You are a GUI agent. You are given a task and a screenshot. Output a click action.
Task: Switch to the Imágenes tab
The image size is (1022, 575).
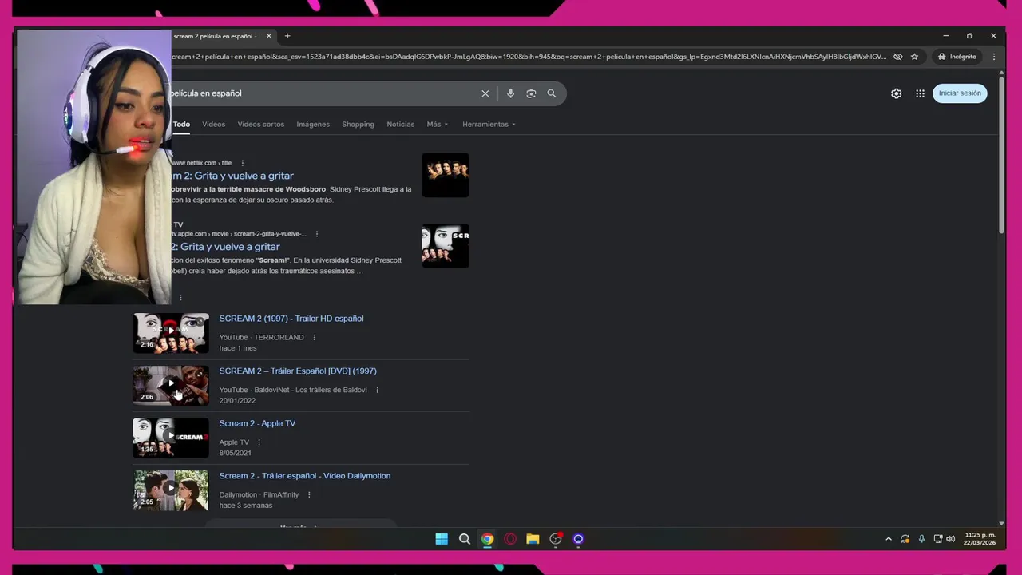313,125
